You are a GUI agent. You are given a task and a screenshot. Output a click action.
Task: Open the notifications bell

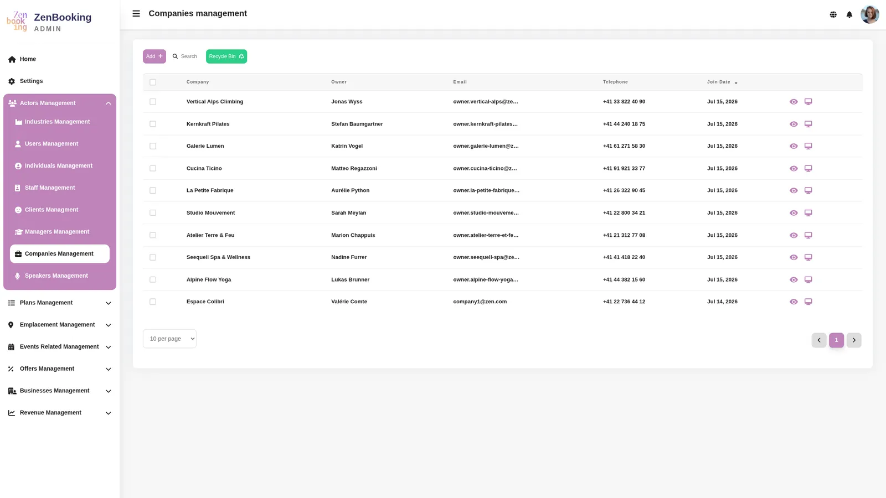tap(849, 14)
